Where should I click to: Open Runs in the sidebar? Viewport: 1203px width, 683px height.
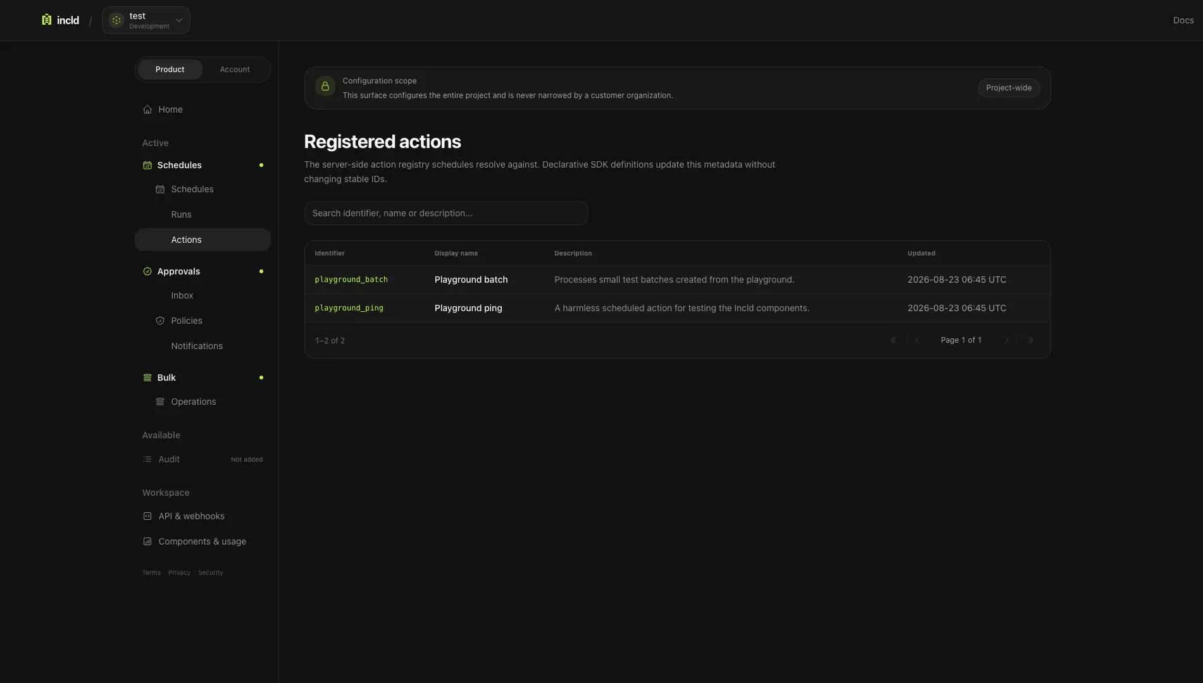pos(203,214)
